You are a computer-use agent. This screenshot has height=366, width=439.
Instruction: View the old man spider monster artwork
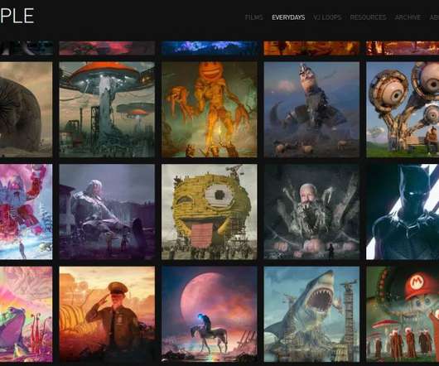coord(311,212)
